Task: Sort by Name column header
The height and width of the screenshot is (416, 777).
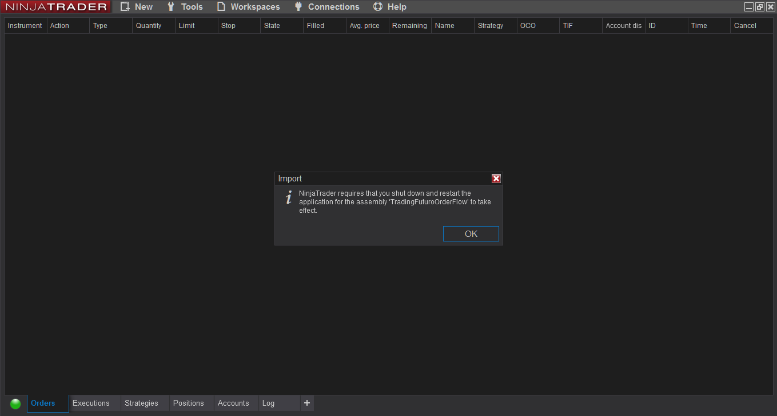Action: pos(453,26)
